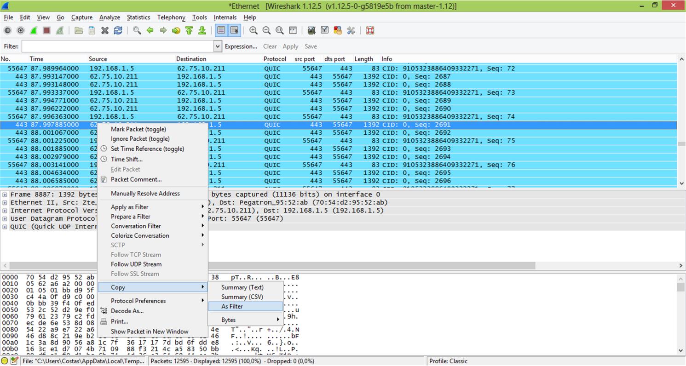
Task: Select Ignore Packet (toggle)
Action: (153, 139)
